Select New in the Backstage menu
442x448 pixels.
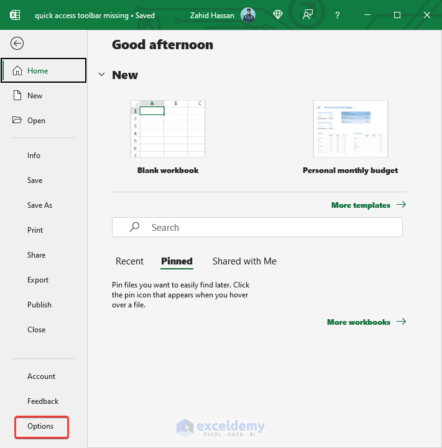[x=44, y=95]
